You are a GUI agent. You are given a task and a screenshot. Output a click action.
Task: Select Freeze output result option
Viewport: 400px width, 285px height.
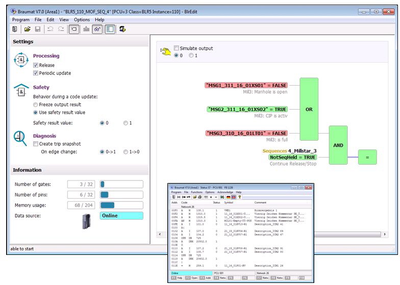coord(36,104)
